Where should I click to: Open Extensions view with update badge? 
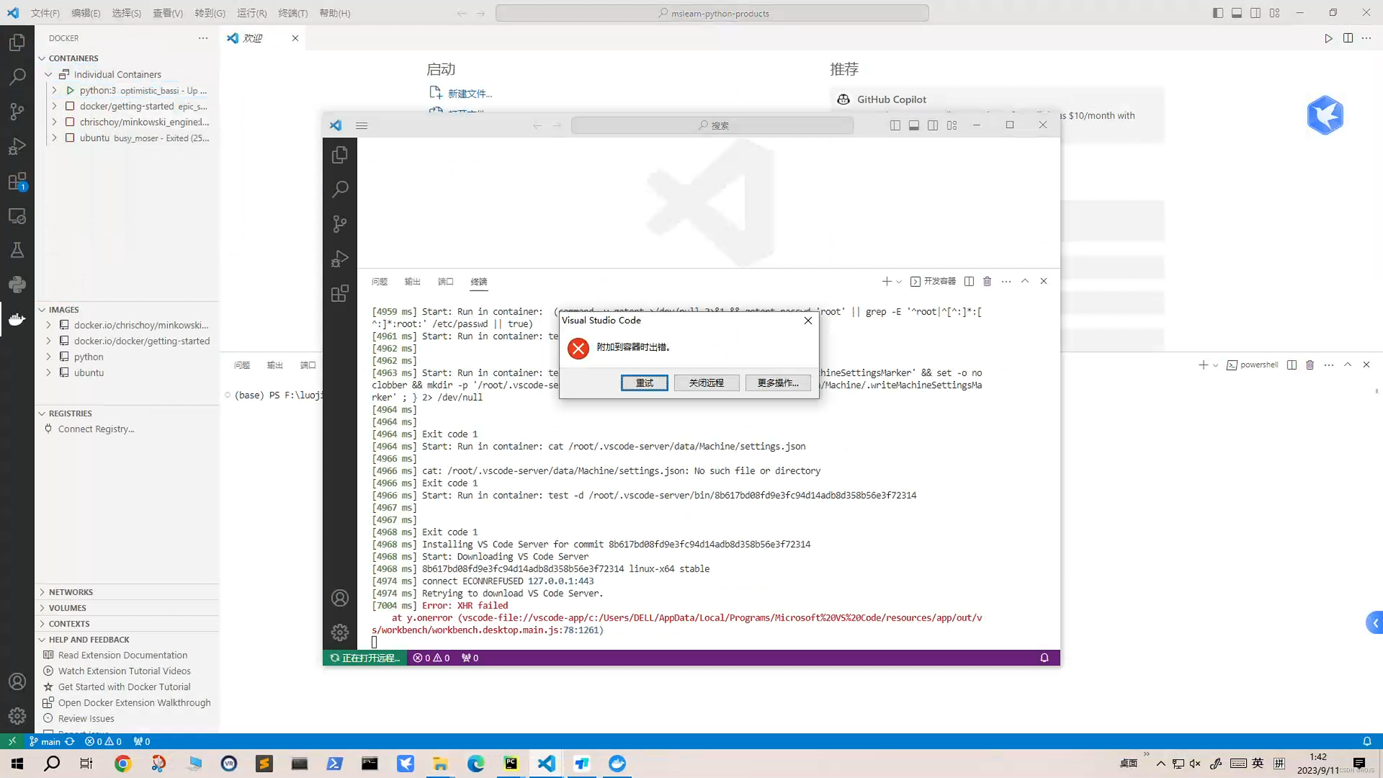pyautogui.click(x=17, y=181)
